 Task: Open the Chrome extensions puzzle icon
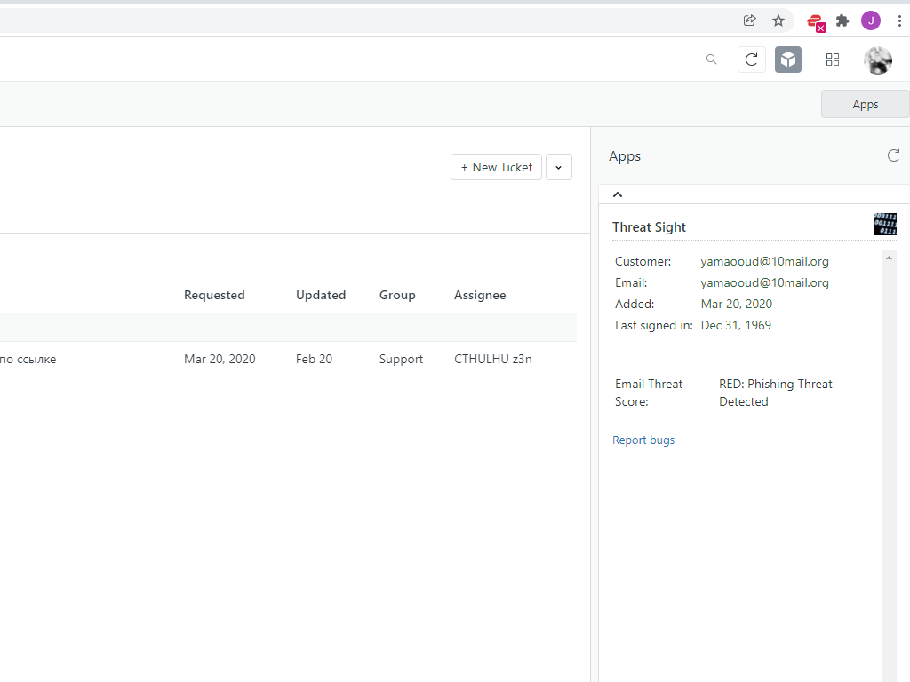(x=842, y=20)
